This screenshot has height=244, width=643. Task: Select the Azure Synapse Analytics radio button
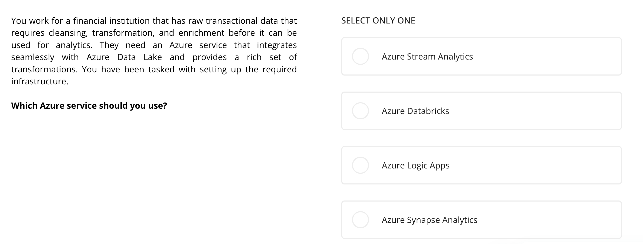pyautogui.click(x=360, y=220)
